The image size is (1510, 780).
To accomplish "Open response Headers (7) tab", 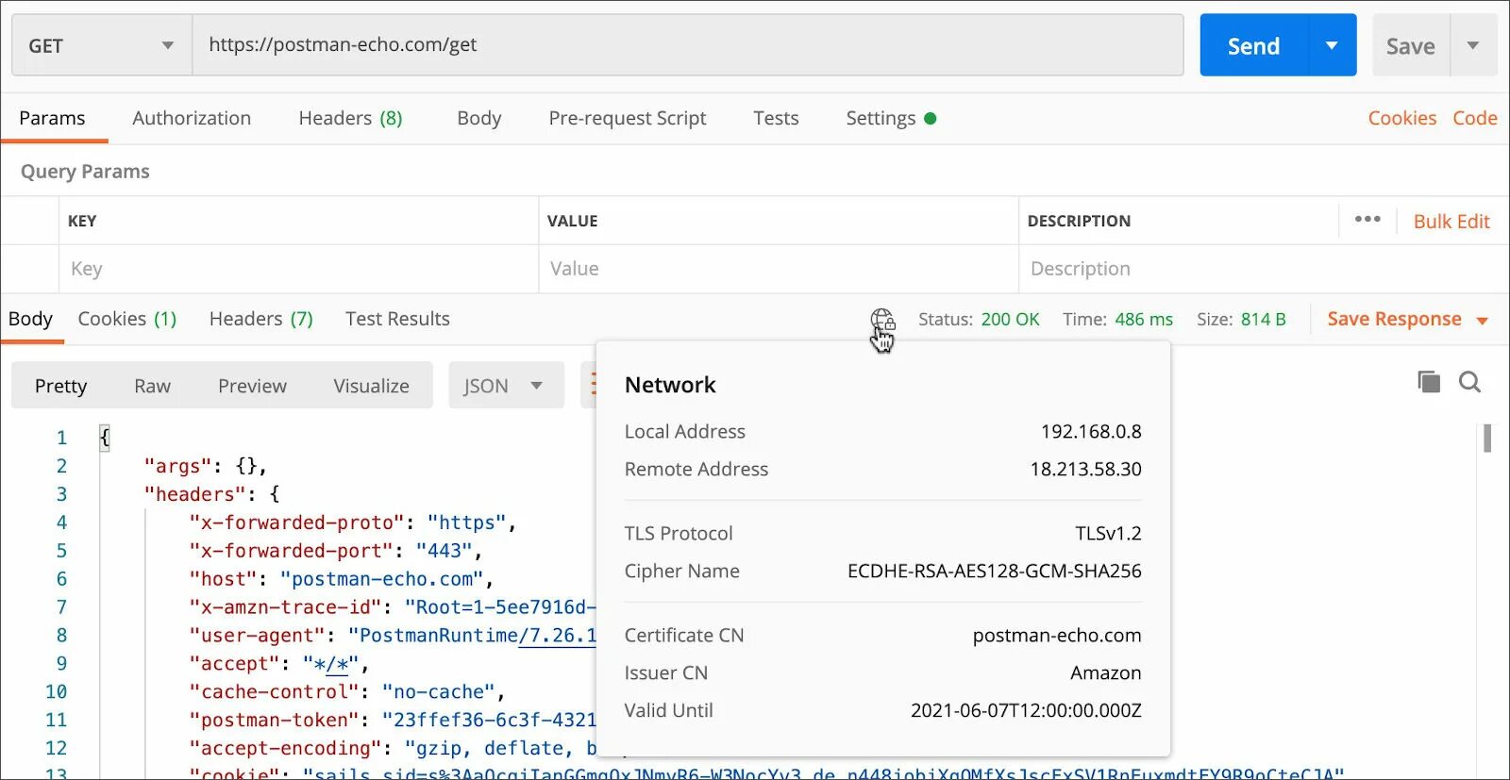I will click(261, 319).
